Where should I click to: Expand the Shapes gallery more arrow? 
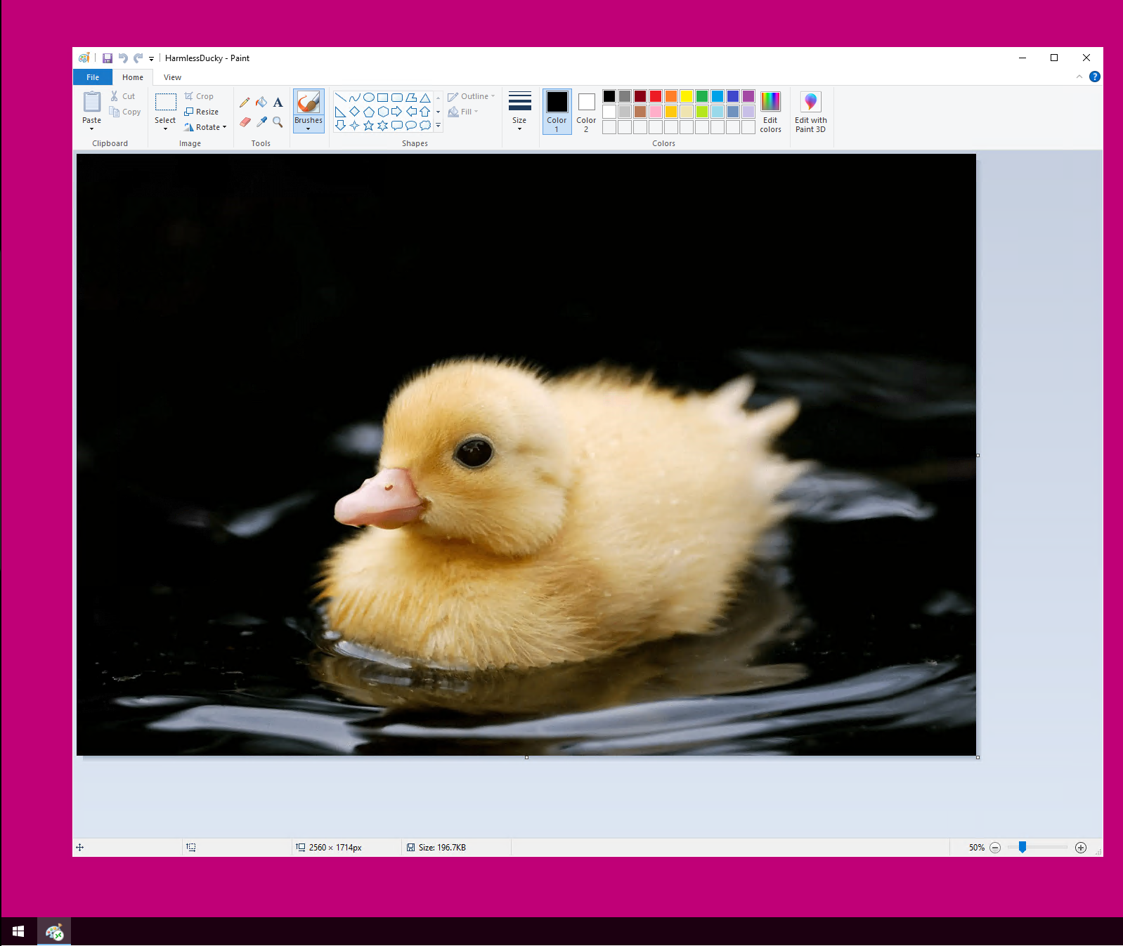pyautogui.click(x=439, y=126)
